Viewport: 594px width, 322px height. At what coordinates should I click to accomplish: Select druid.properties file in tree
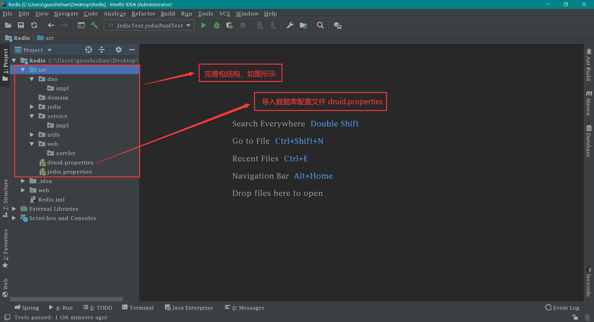coord(70,163)
